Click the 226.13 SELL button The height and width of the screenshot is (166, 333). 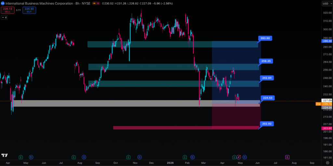[7, 10]
